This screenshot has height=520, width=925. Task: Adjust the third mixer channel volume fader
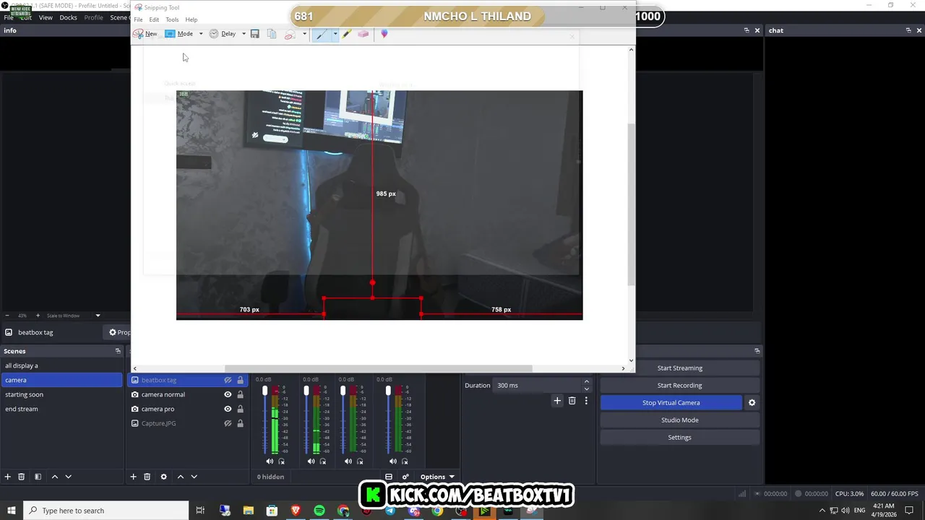click(343, 391)
